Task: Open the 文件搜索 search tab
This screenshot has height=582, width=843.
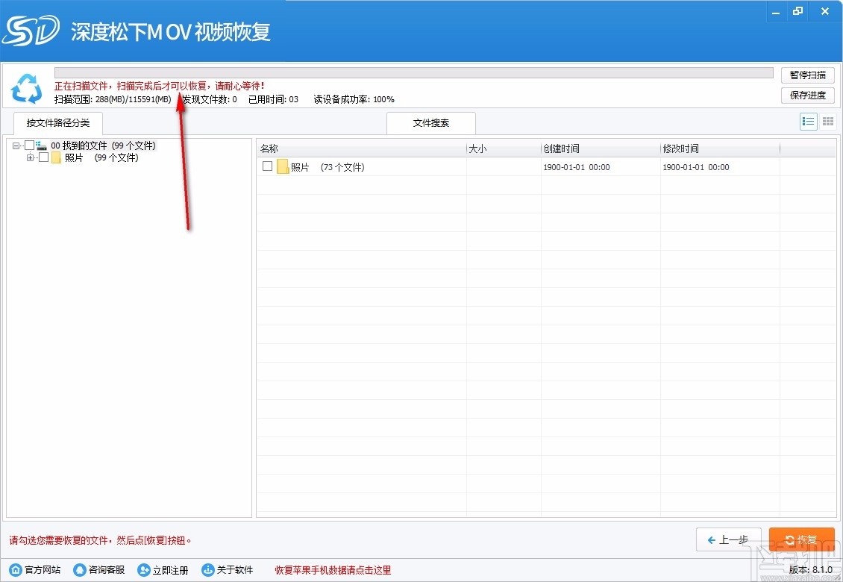Action: [430, 123]
